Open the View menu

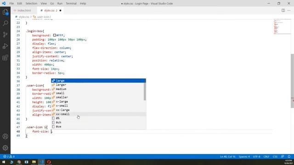[x=44, y=3]
